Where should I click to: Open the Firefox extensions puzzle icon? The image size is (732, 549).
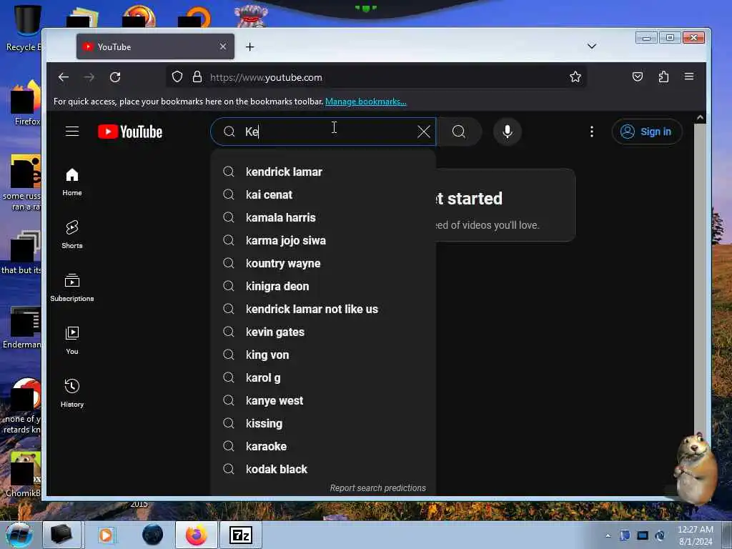(x=663, y=76)
